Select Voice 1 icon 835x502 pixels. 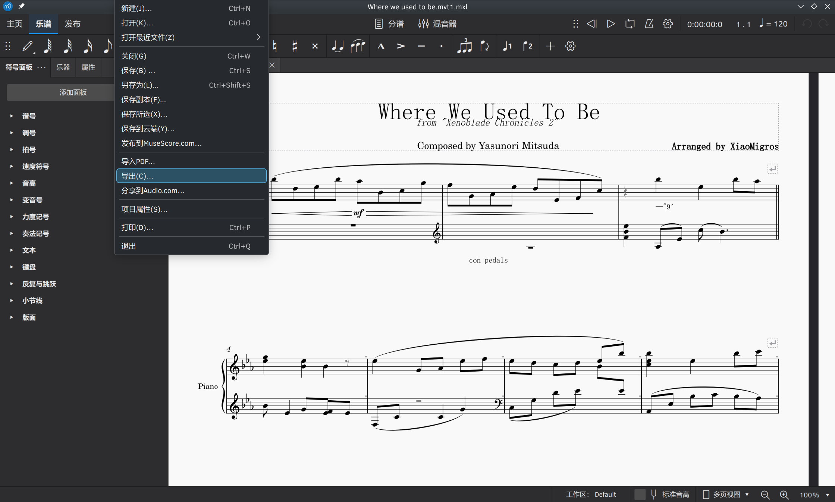[507, 46]
